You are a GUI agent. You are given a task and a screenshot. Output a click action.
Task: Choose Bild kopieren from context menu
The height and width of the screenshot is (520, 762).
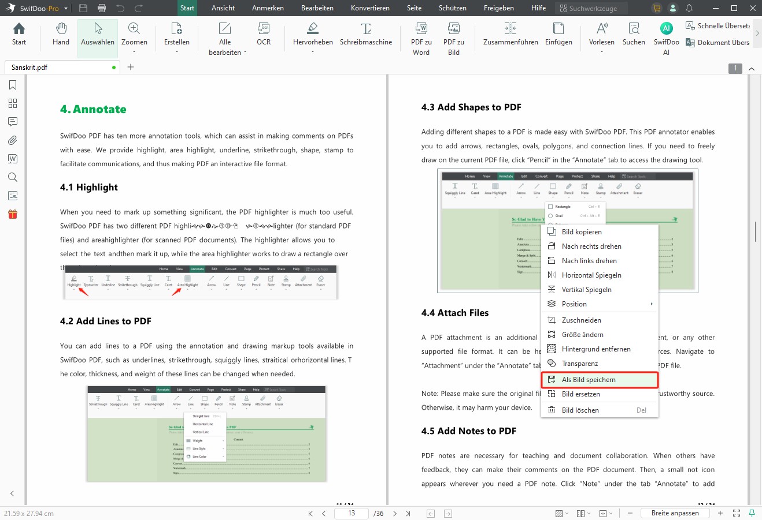600,231
